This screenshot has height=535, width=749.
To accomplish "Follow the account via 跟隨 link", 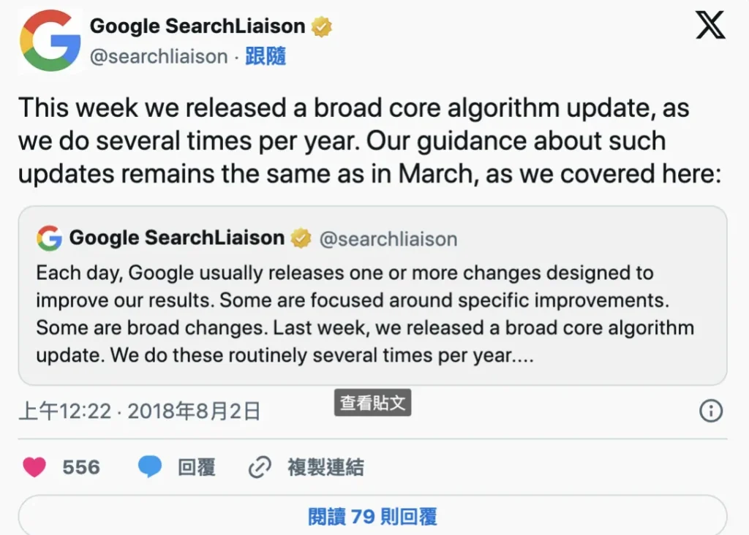I will pos(266,56).
